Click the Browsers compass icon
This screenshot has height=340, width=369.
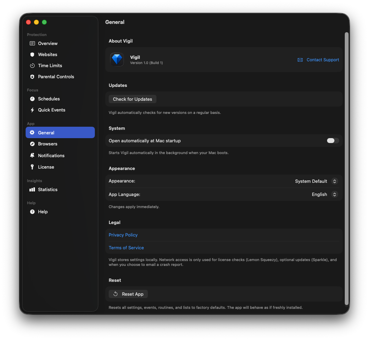click(32, 144)
